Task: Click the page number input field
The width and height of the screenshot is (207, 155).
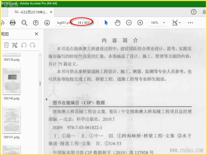Action: tap(65, 23)
